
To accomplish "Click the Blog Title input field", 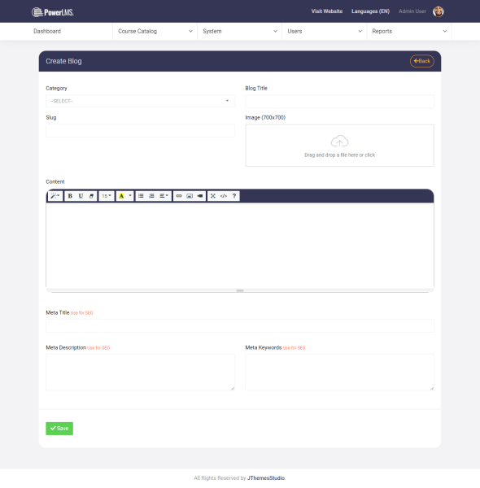I will pyautogui.click(x=339, y=102).
